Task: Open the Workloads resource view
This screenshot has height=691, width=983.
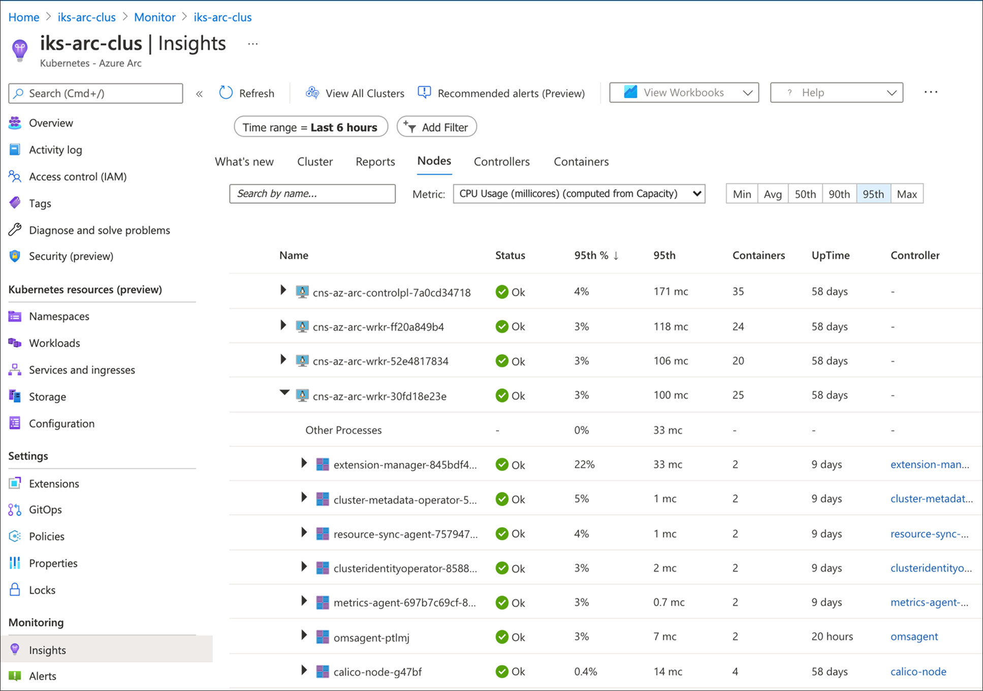Action: 54,343
